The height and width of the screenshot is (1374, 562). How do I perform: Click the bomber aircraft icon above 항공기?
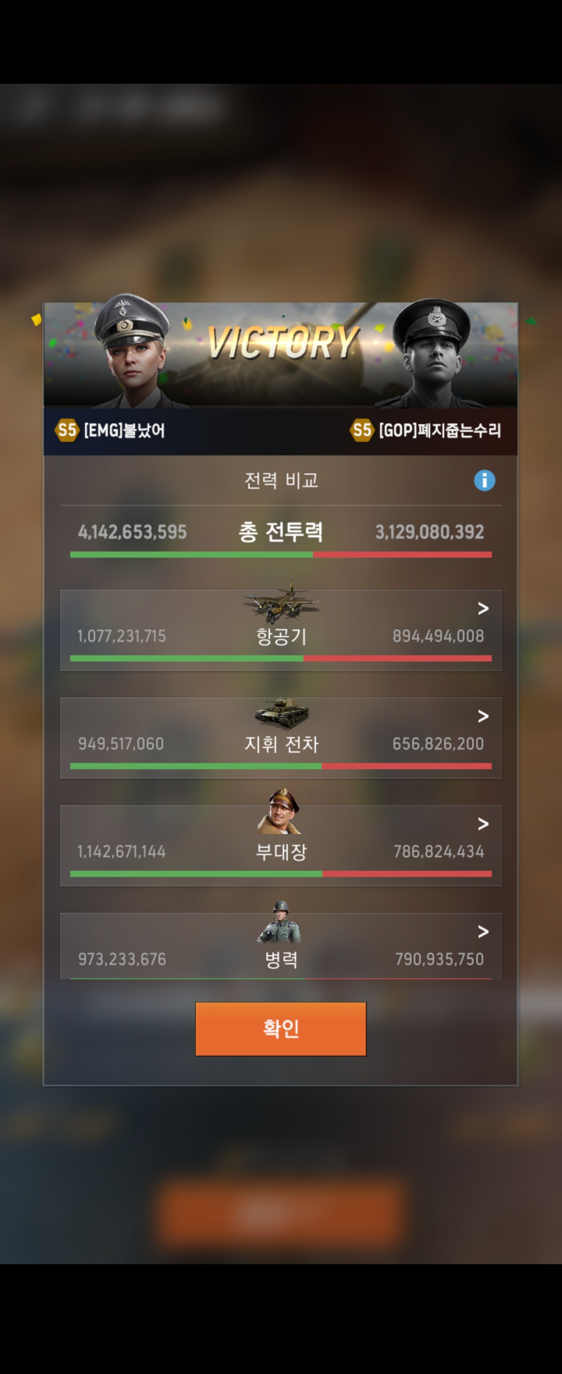(x=281, y=603)
